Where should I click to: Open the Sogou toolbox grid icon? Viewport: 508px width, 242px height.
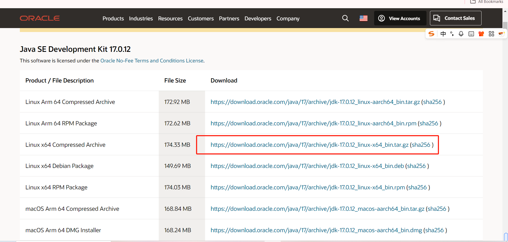491,34
